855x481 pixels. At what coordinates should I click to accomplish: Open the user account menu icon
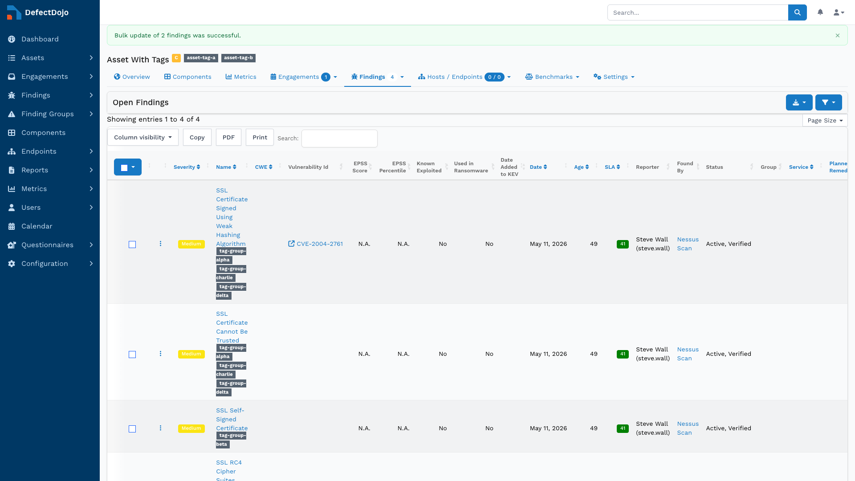tap(839, 12)
